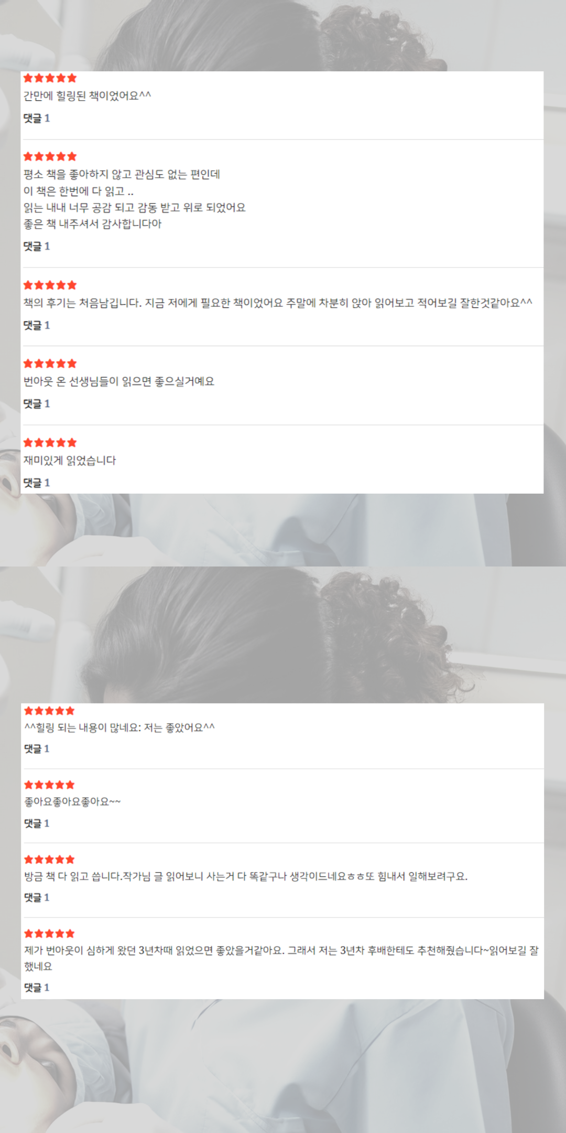566x1133 pixels.
Task: Click stars above '책의 후기는 처음남깁니다' review
Action: pyautogui.click(x=50, y=285)
